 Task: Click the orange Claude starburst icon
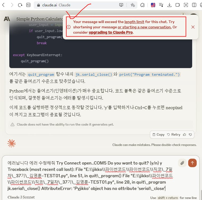point(11,144)
